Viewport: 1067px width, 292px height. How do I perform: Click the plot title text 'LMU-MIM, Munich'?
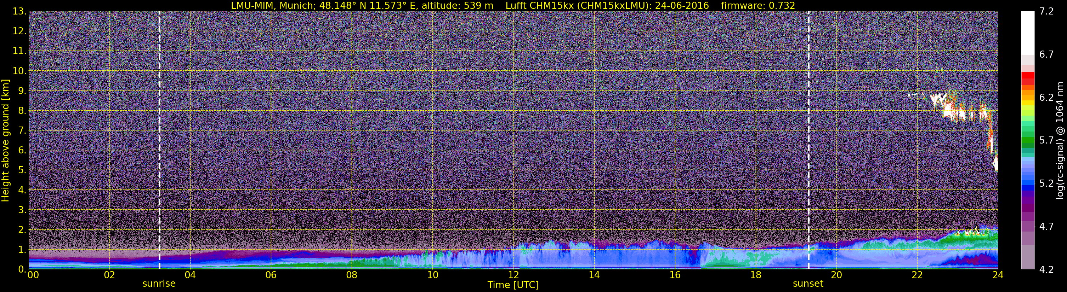tap(273, 5)
